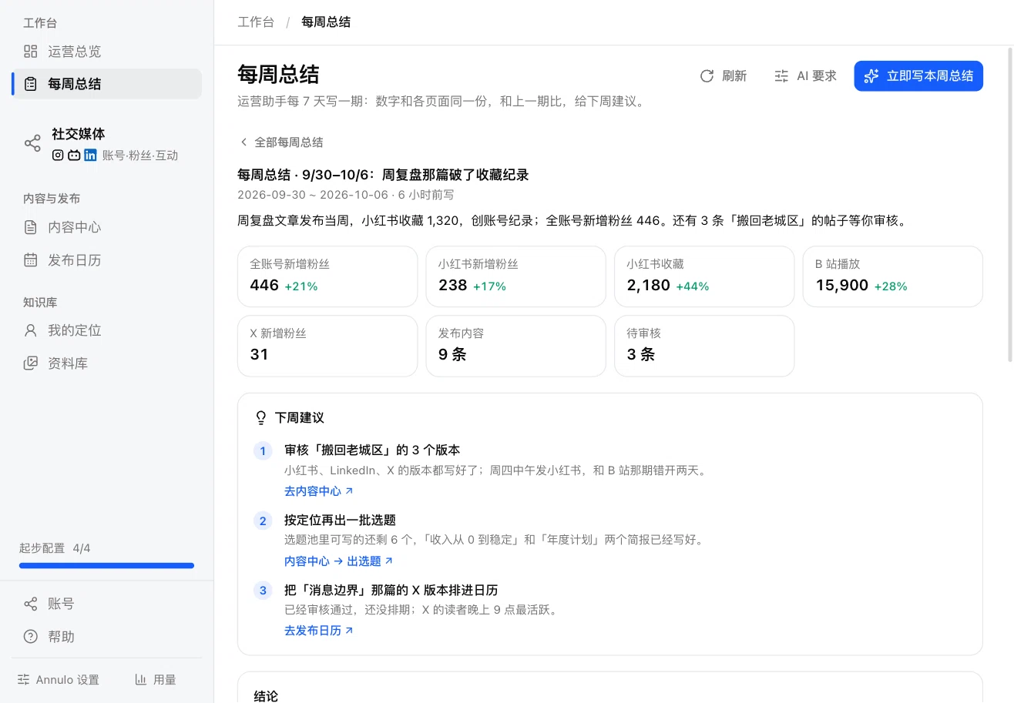Viewport: 1014px width, 703px height.
Task: Click the page's vertical scrollbar
Action: coord(1010,204)
